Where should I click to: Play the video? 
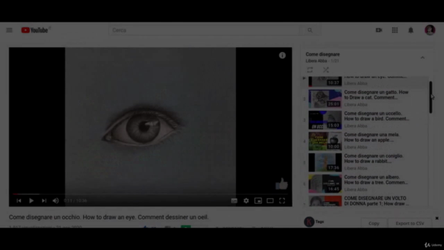[31, 201]
